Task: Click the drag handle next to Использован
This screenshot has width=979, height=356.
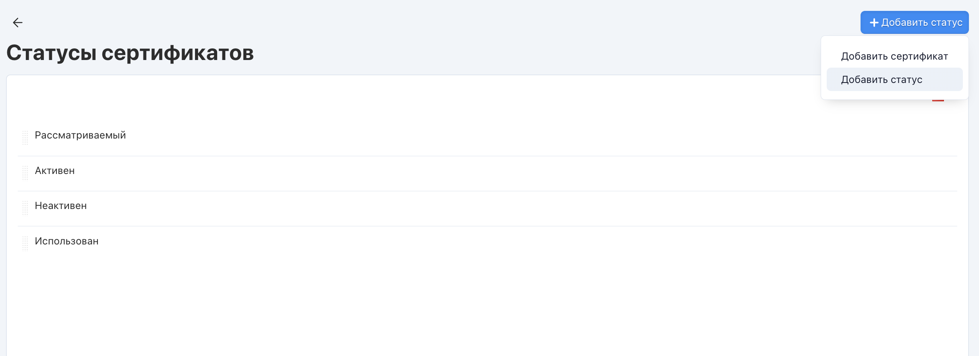Action: click(25, 243)
